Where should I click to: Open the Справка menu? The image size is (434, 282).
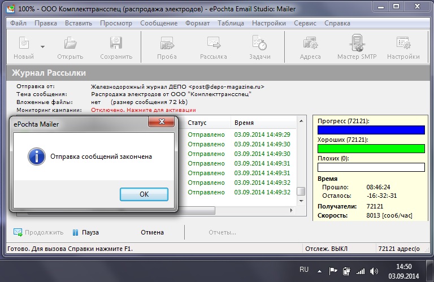[337, 23]
